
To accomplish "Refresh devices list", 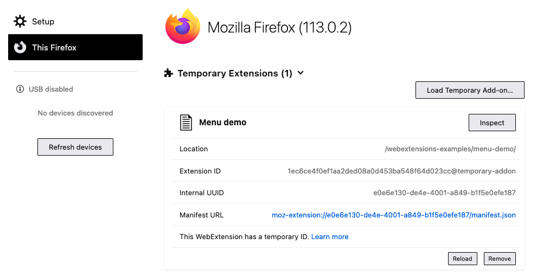I will point(75,147).
